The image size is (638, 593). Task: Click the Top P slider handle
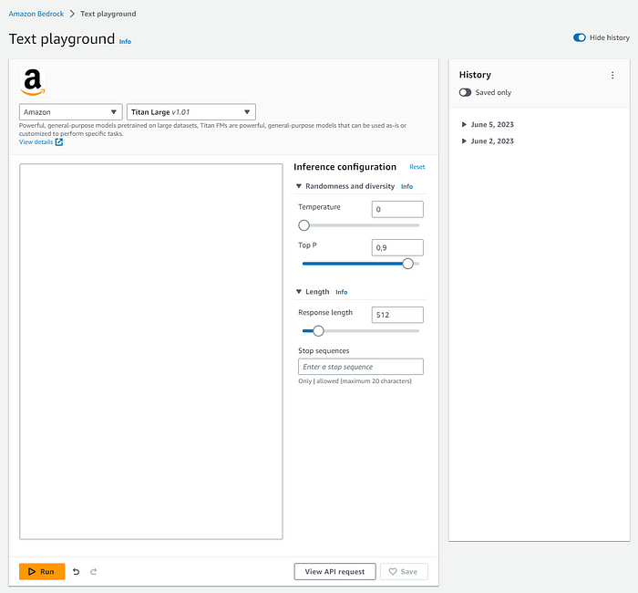pyautogui.click(x=407, y=264)
